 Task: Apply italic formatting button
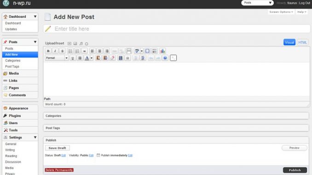point(55,51)
